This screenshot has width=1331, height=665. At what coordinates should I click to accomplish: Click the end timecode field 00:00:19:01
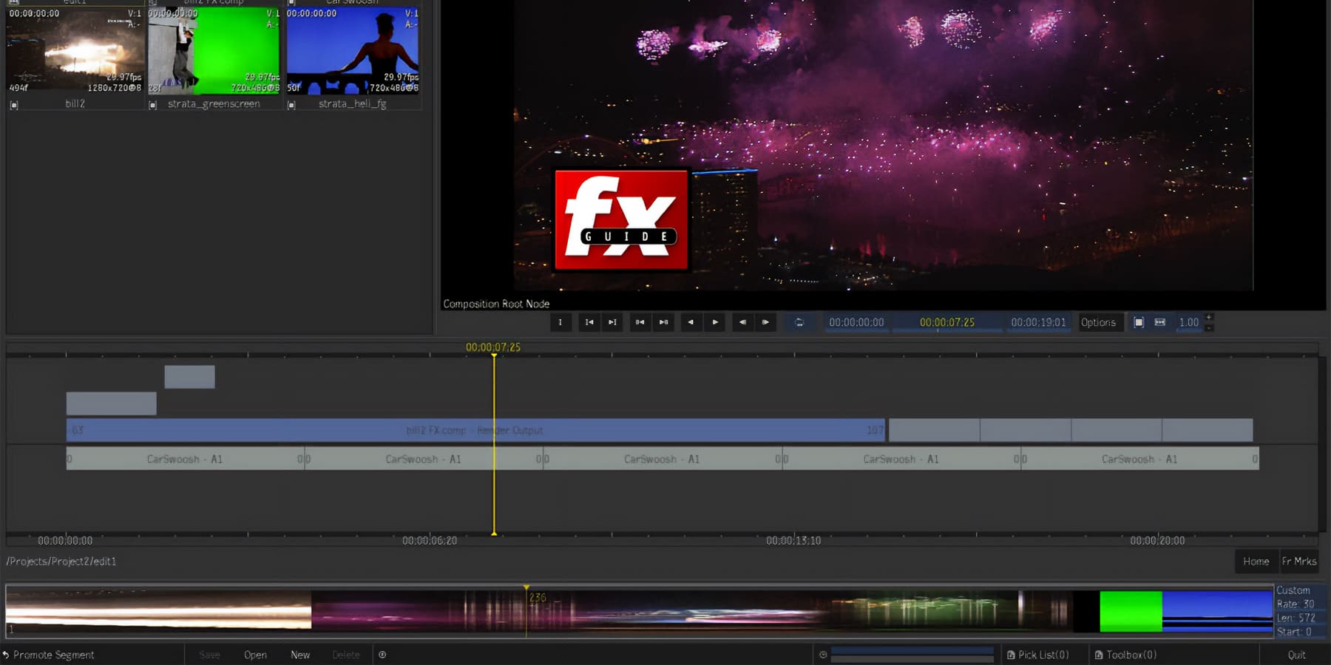click(1038, 322)
